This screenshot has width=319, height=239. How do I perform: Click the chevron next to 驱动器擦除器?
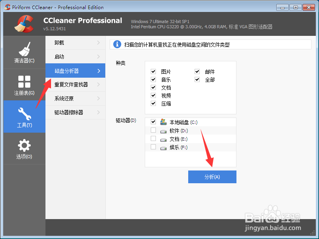[x=98, y=112]
